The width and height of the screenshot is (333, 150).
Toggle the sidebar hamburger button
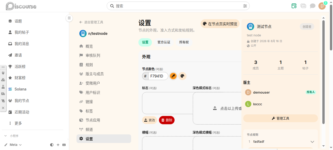point(69,18)
